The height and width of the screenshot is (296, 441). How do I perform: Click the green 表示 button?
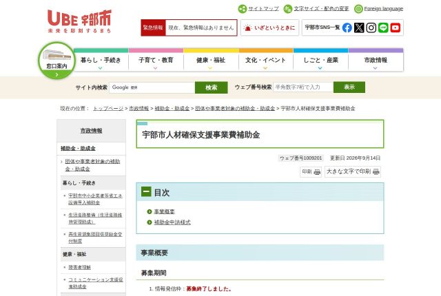point(349,87)
